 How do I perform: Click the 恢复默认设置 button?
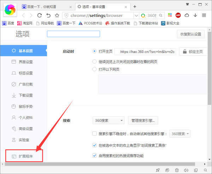click(x=191, y=34)
